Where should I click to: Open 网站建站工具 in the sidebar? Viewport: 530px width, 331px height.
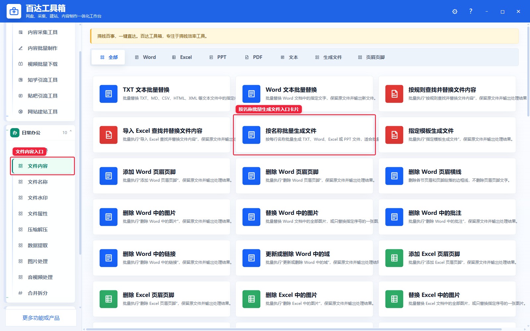pos(42,112)
